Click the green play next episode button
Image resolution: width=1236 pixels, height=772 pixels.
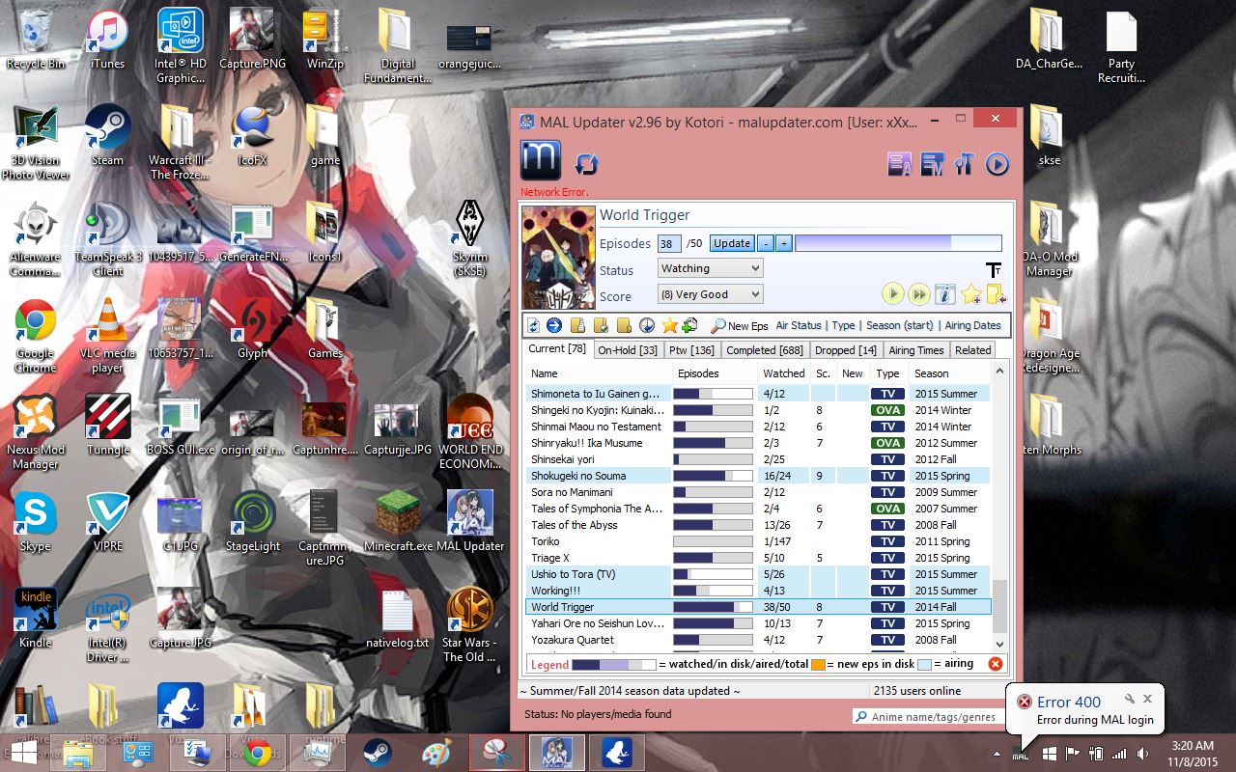point(893,293)
